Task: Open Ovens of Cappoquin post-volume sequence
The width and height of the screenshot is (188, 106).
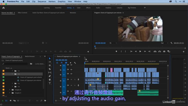Action: coord(31,77)
